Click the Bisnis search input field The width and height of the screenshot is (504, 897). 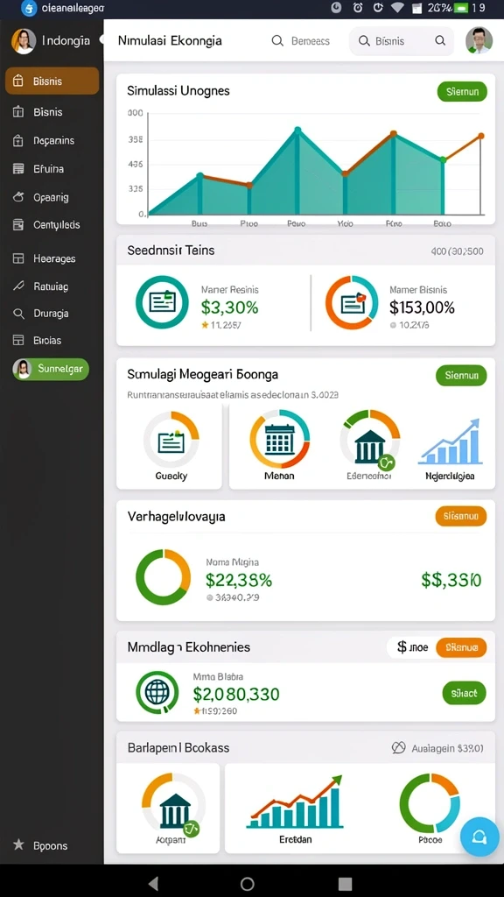402,41
